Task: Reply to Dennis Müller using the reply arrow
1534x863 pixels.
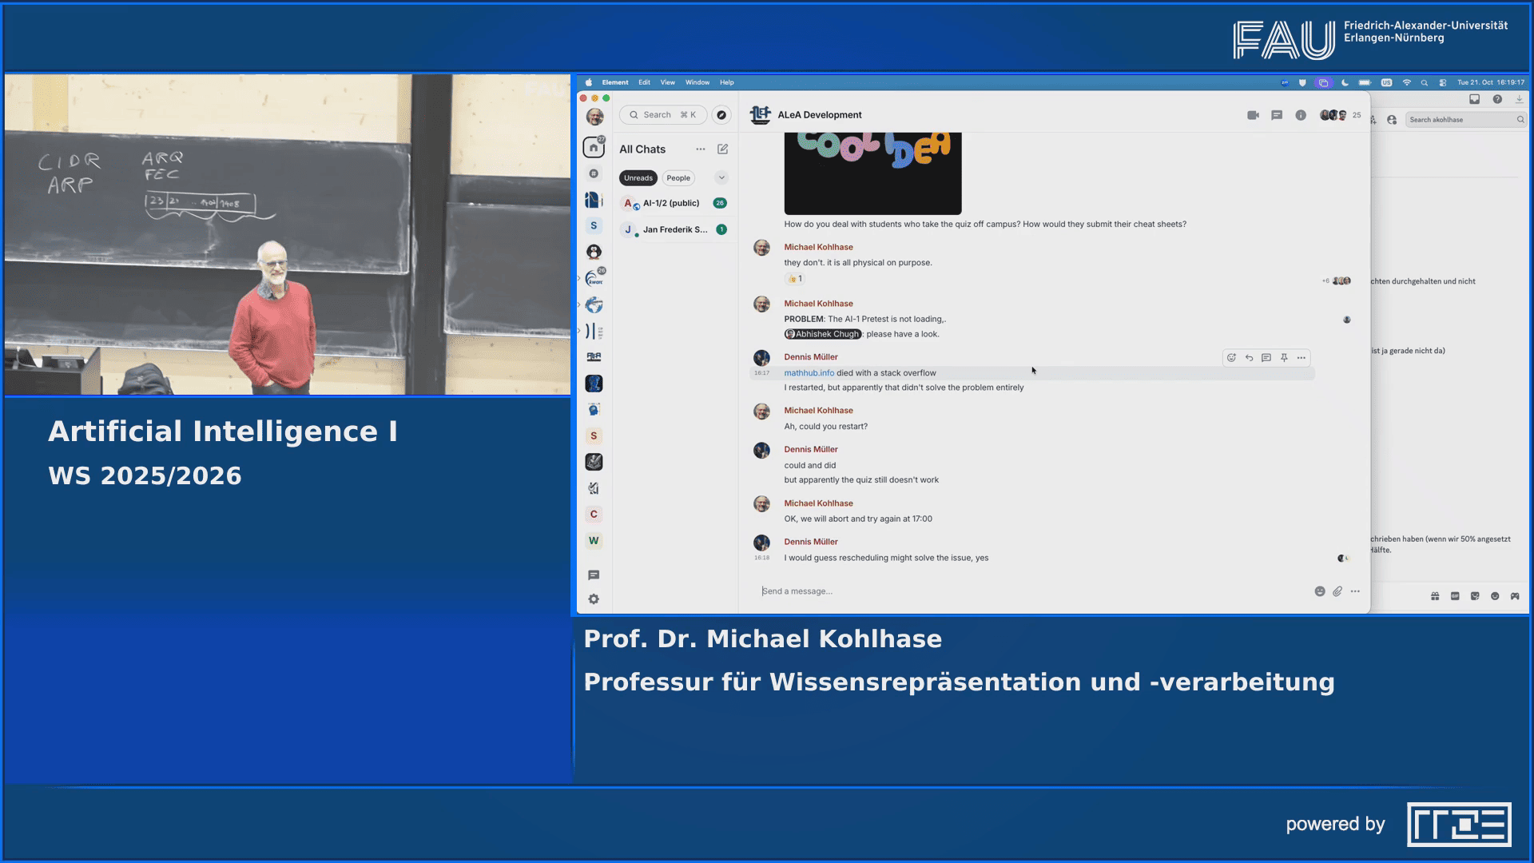Action: 1248,358
